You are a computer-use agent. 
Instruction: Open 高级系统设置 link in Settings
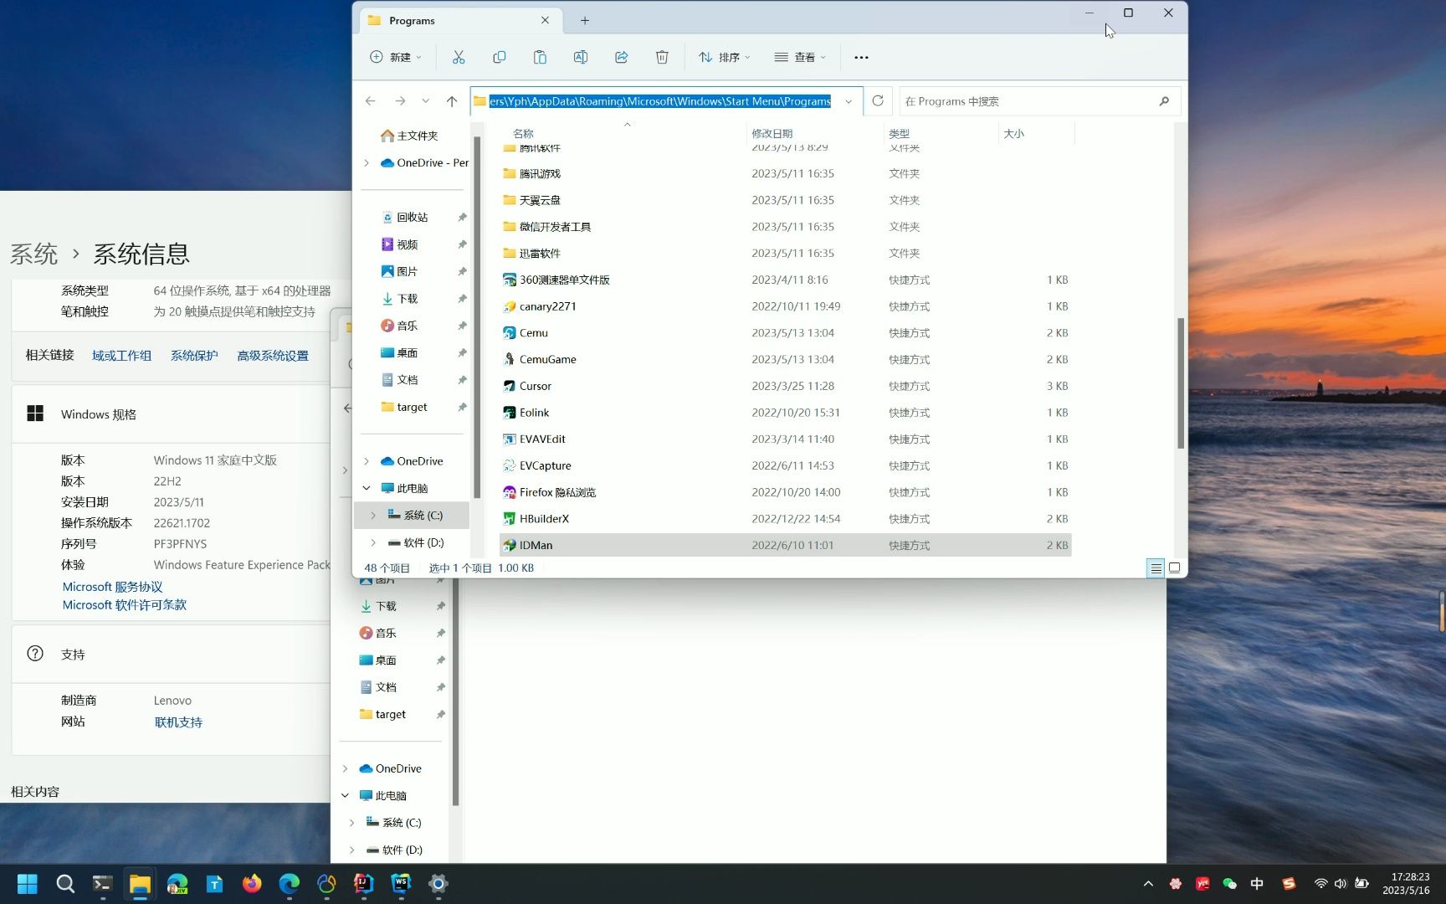273,356
